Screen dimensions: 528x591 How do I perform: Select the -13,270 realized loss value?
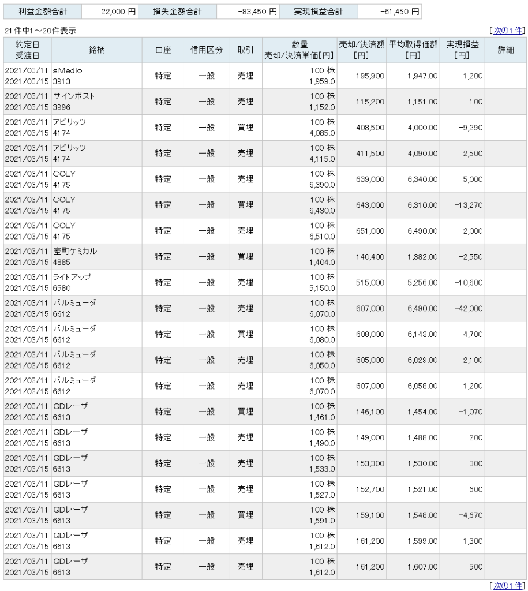pyautogui.click(x=469, y=205)
